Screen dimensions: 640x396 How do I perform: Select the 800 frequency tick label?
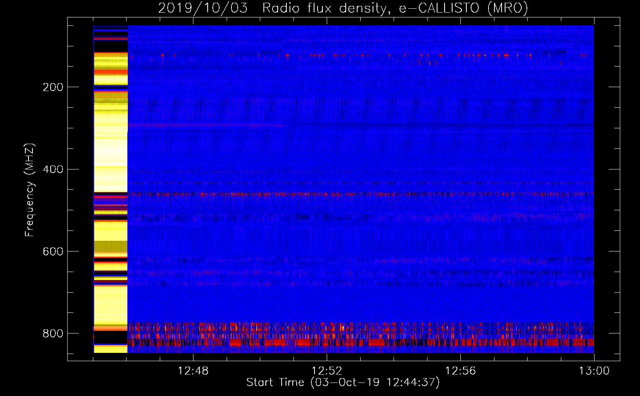(53, 333)
